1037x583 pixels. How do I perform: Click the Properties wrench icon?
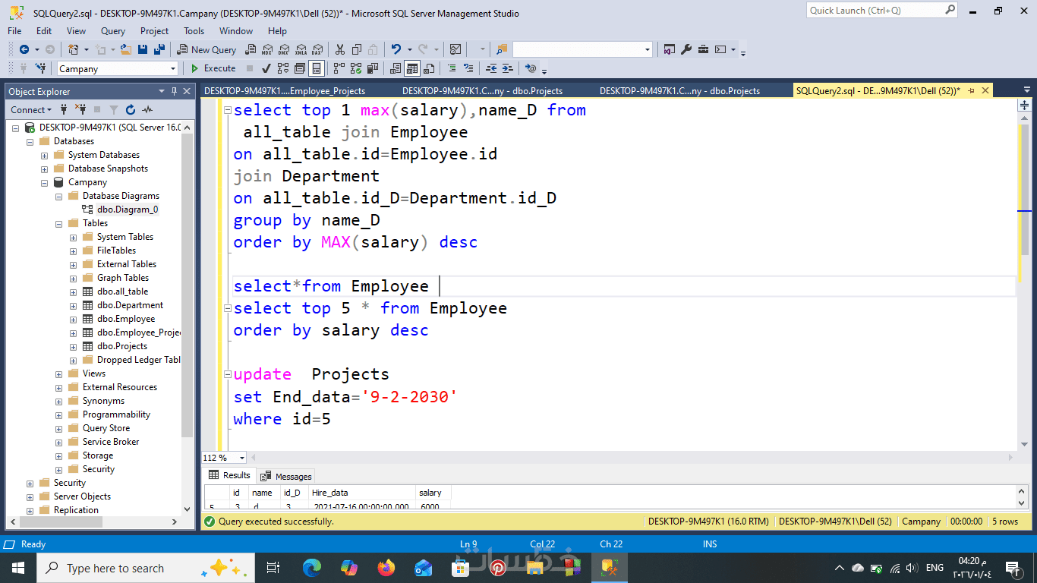[x=686, y=49]
